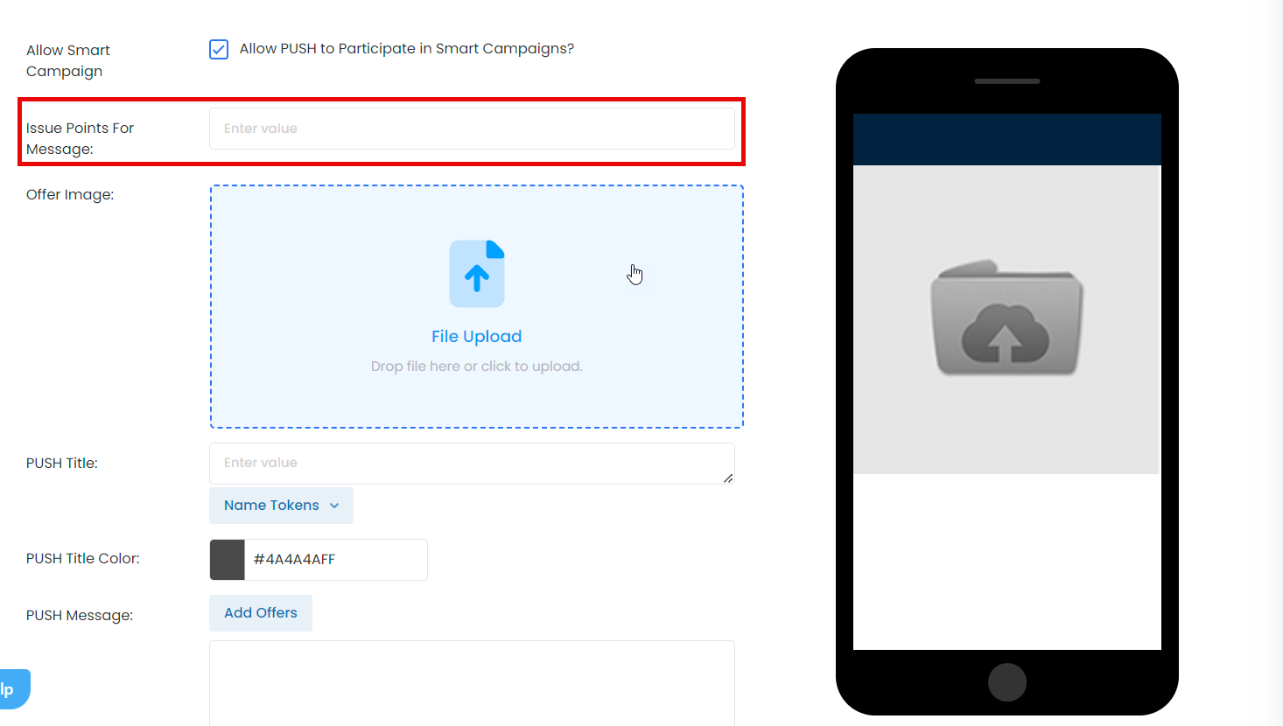Click into the PUSH Title text box
The width and height of the screenshot is (1283, 726).
point(472,464)
